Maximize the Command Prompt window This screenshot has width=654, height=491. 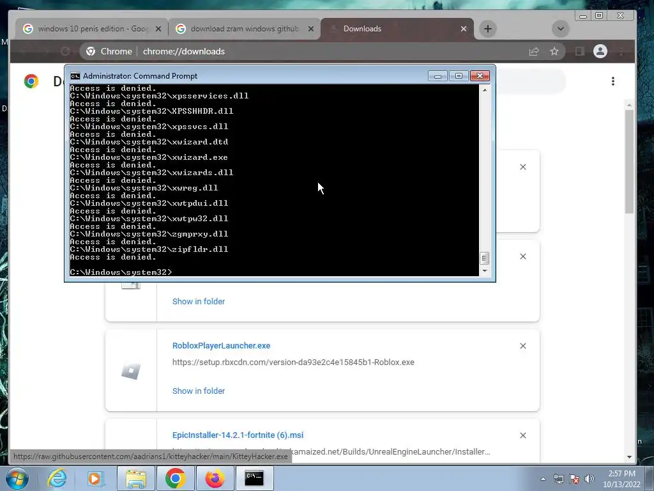coord(459,76)
